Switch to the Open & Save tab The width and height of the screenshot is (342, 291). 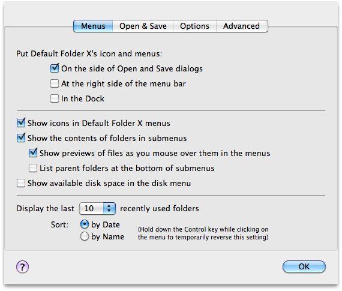point(143,26)
